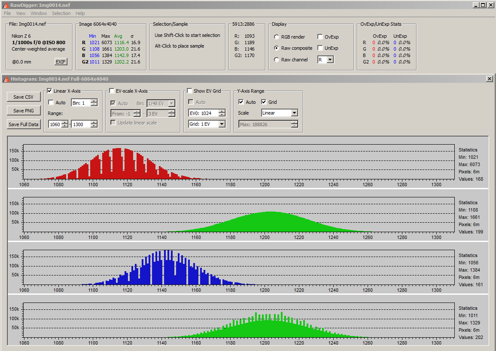This screenshot has width=496, height=351.
Task: Click the Histogram window title bar icon
Action: coord(6,79)
